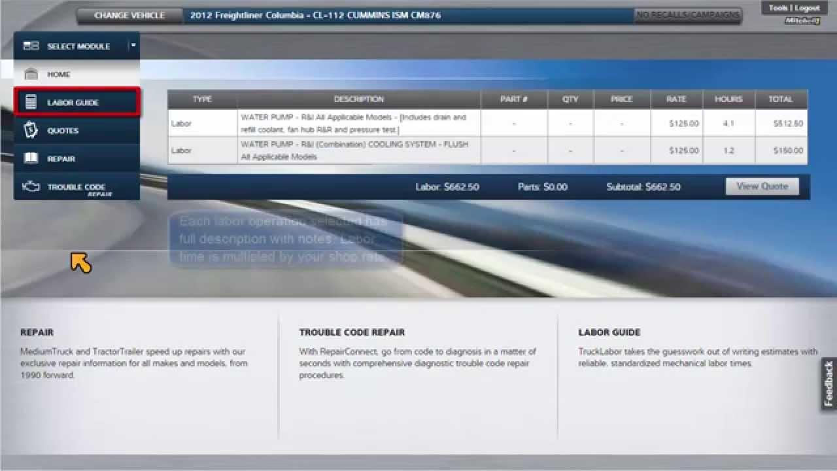Click the Trouble Code engine icon
837x471 pixels.
pyautogui.click(x=31, y=187)
